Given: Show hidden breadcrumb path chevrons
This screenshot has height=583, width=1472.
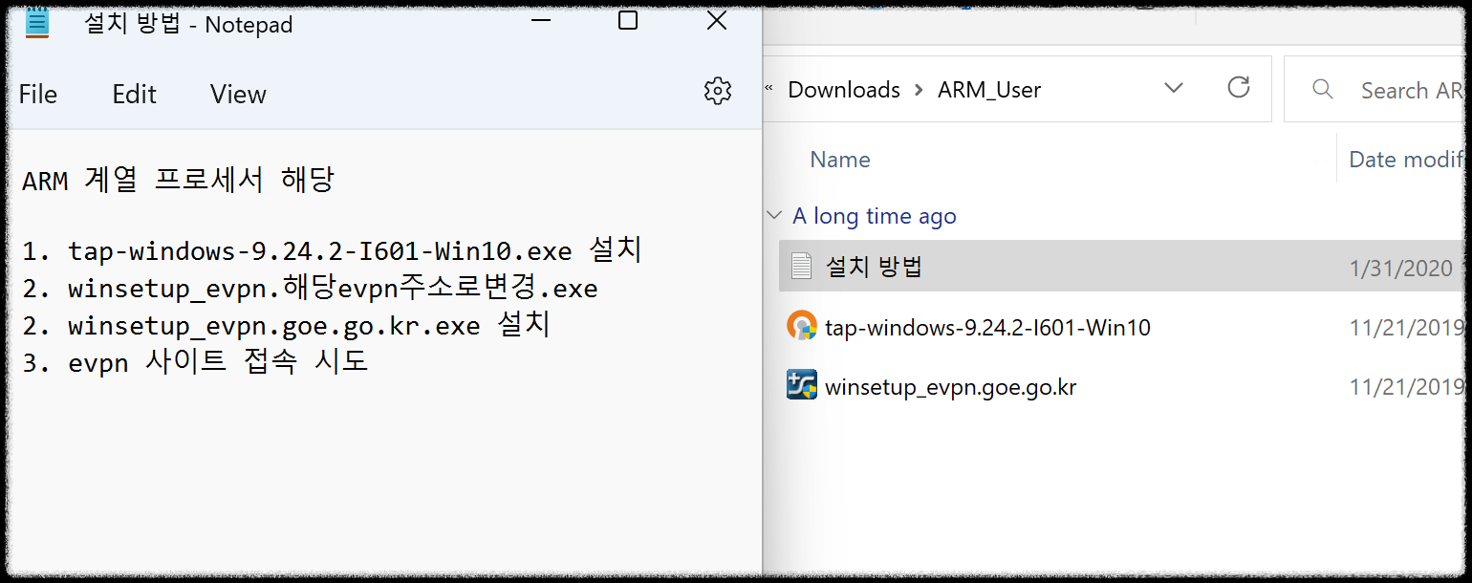Looking at the screenshot, I should tap(768, 89).
